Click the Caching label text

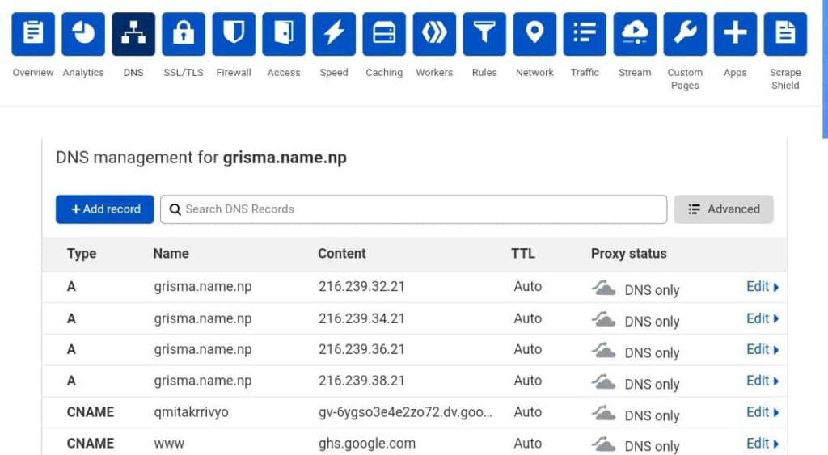384,73
